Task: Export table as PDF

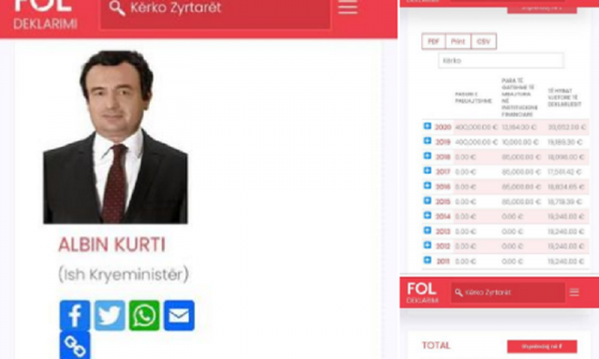Action: [433, 41]
